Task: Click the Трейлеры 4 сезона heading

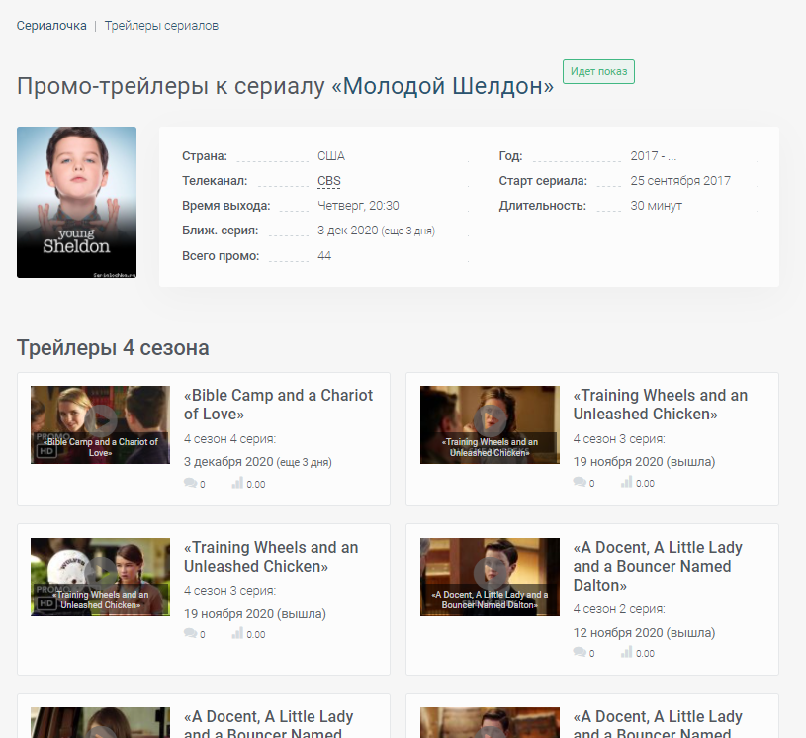Action: (113, 348)
